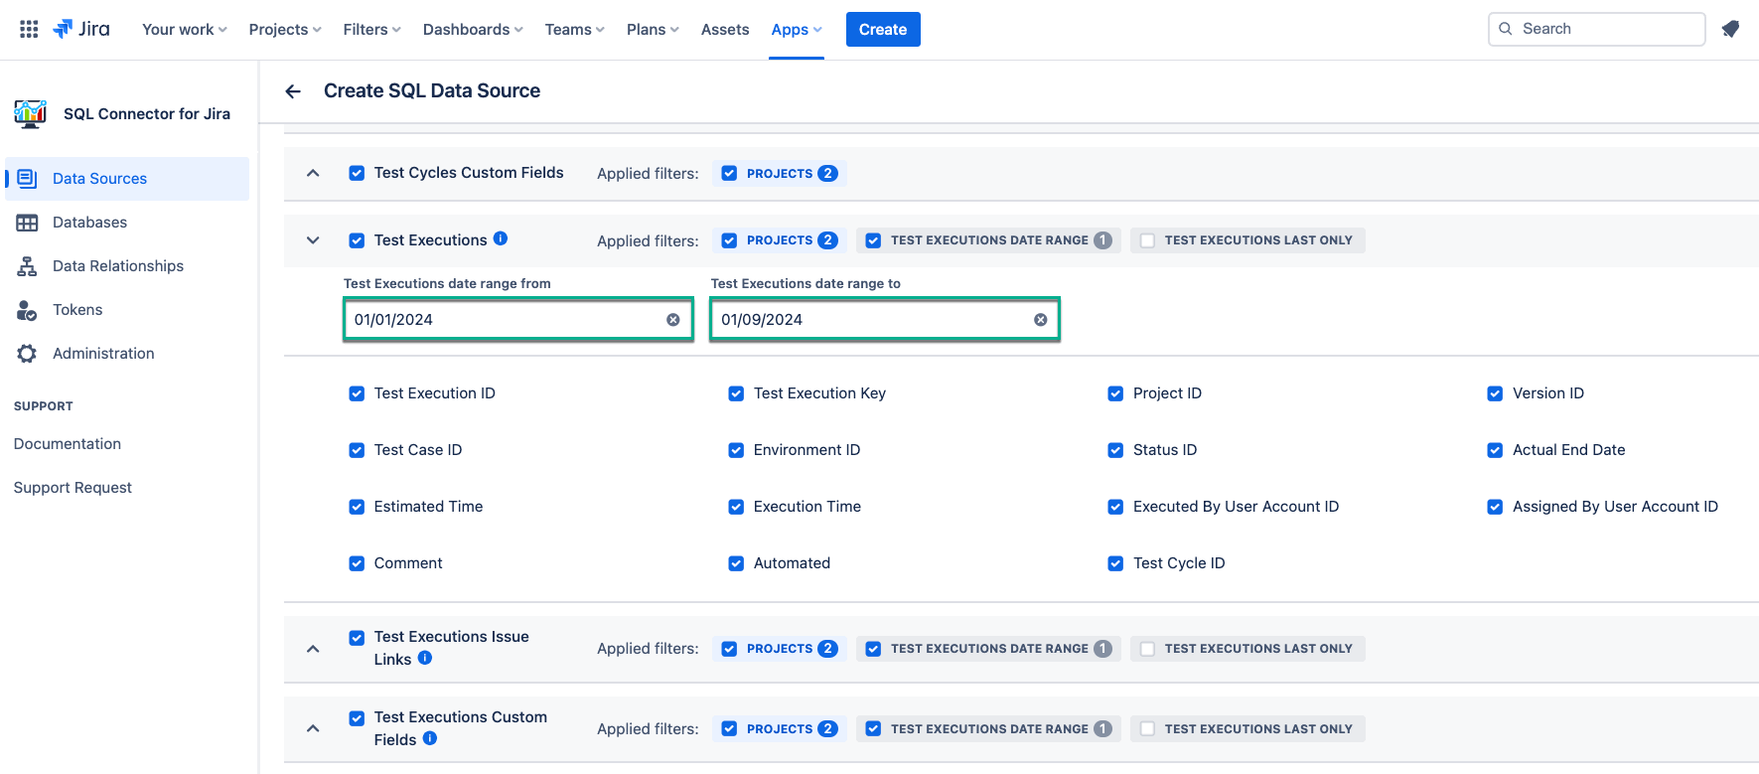Expand the Test Cycles Custom Fields section

click(x=313, y=173)
